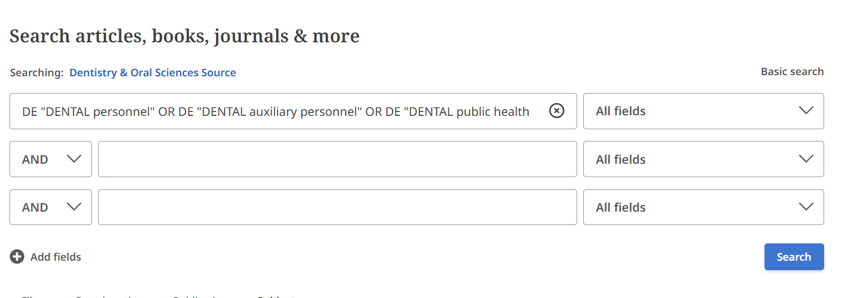
Task: Click the chevron in the bottom All fields selector
Action: pyautogui.click(x=806, y=207)
